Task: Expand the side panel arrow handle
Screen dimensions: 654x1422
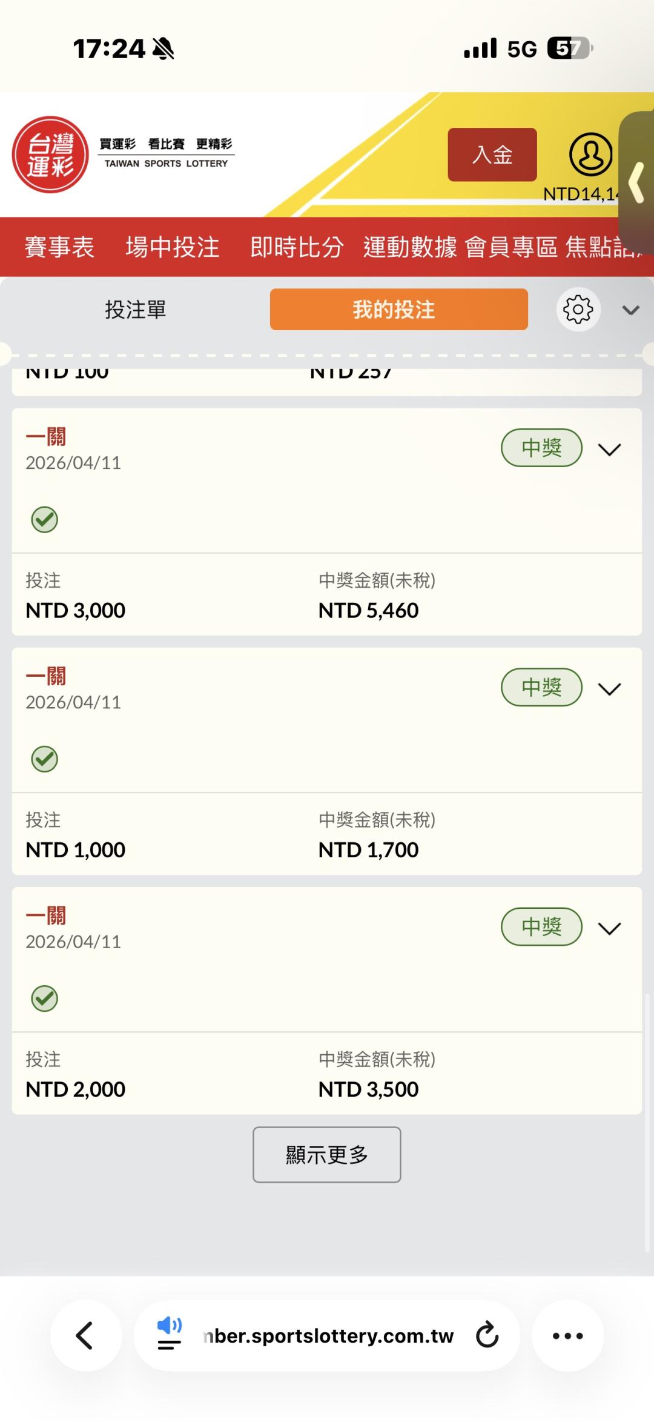Action: click(x=637, y=182)
